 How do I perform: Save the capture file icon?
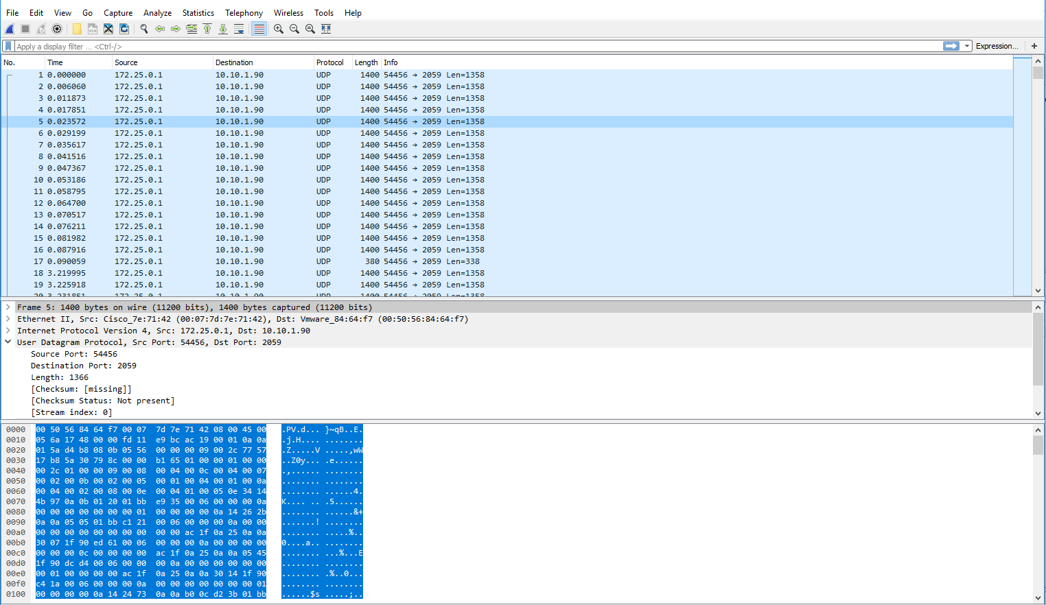(x=93, y=29)
